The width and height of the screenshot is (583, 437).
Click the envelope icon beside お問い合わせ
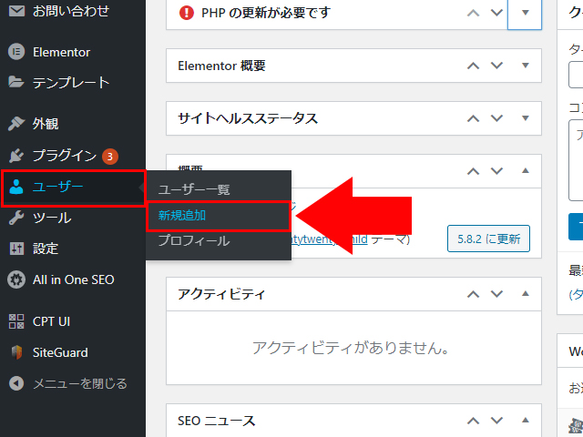[x=16, y=11]
